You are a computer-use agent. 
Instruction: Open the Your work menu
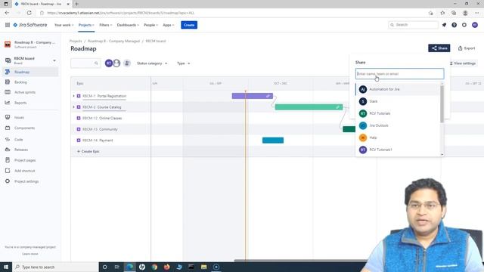pos(64,25)
